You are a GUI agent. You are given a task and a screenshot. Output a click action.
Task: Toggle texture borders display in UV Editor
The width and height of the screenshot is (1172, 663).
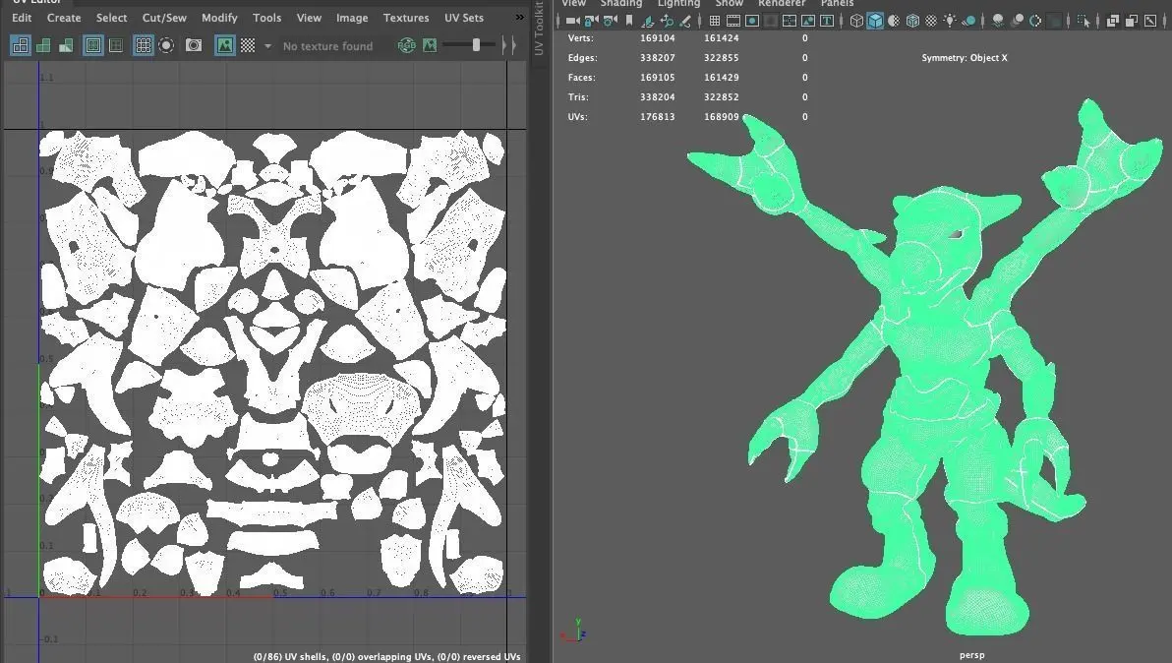point(92,45)
